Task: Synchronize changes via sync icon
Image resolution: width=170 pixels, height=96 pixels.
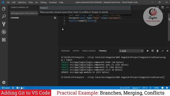Action: (13, 88)
